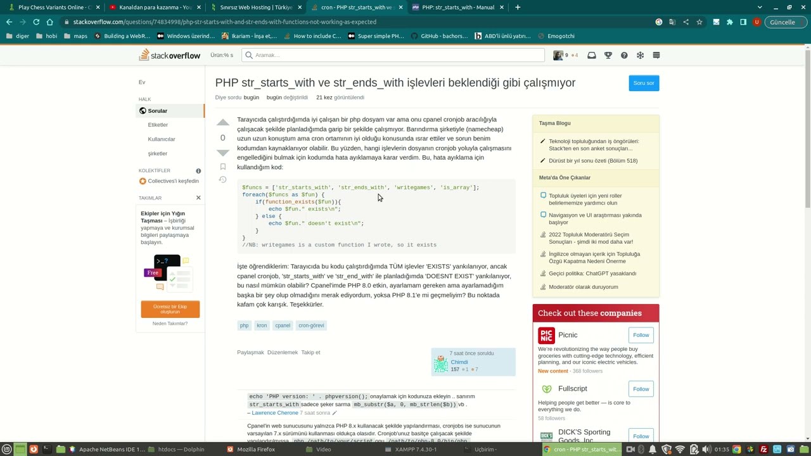Open Chimdi user profile link
Image resolution: width=811 pixels, height=456 pixels.
[459, 362]
